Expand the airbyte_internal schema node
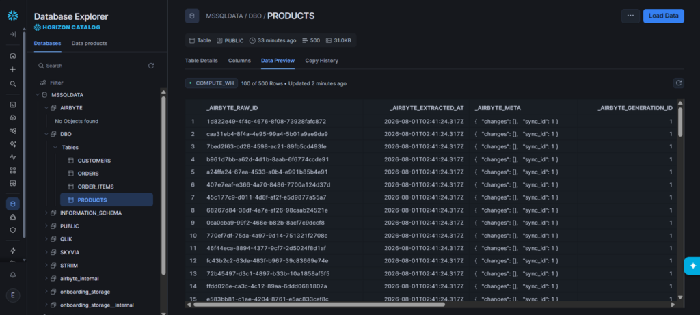This screenshot has height=315, width=700. tap(46, 278)
